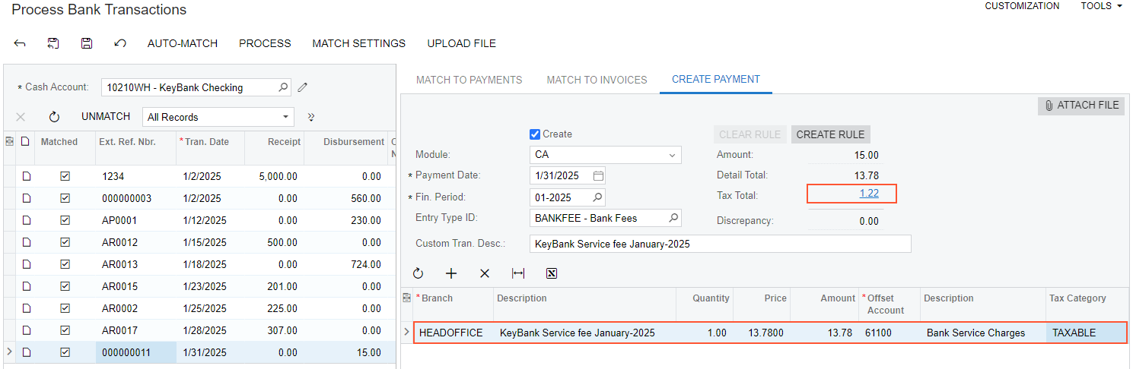Refresh the bank transactions list
The height and width of the screenshot is (369, 1133).
54,117
